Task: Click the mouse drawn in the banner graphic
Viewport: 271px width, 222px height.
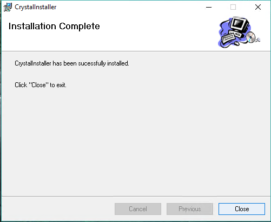Action: [x=237, y=43]
